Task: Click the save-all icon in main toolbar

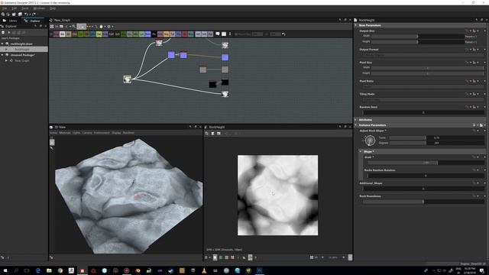Action: (20, 15)
